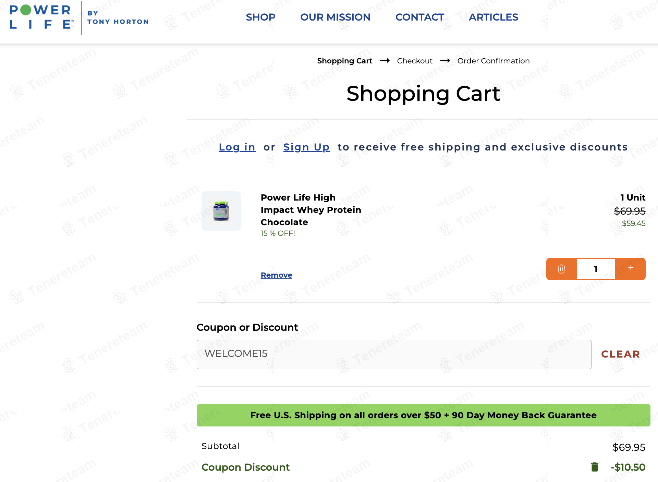Click the Order Confirmation breadcrumb step
This screenshot has width=658, height=482.
(493, 61)
